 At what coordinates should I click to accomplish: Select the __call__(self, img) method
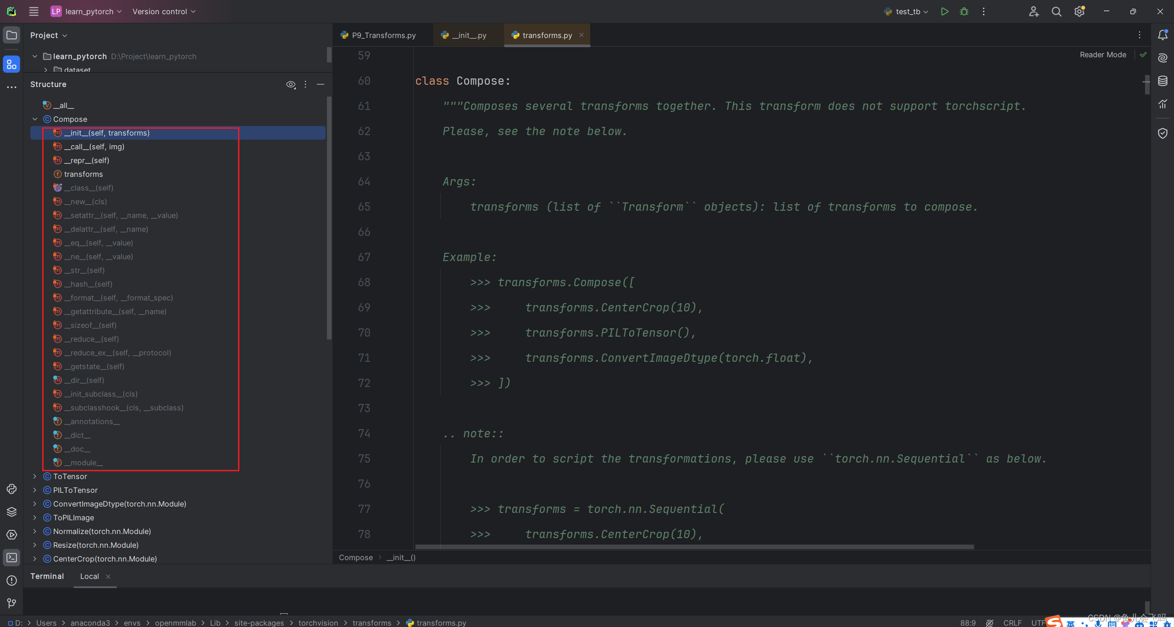[94, 147]
